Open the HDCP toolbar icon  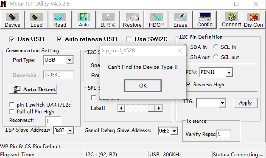156,20
